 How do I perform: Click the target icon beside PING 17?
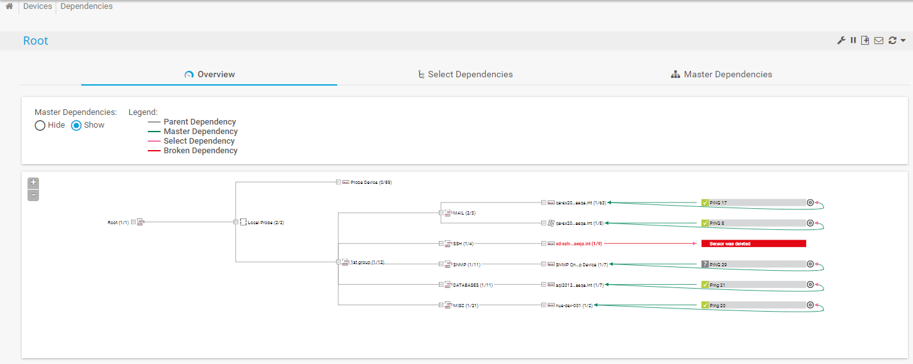click(x=810, y=202)
